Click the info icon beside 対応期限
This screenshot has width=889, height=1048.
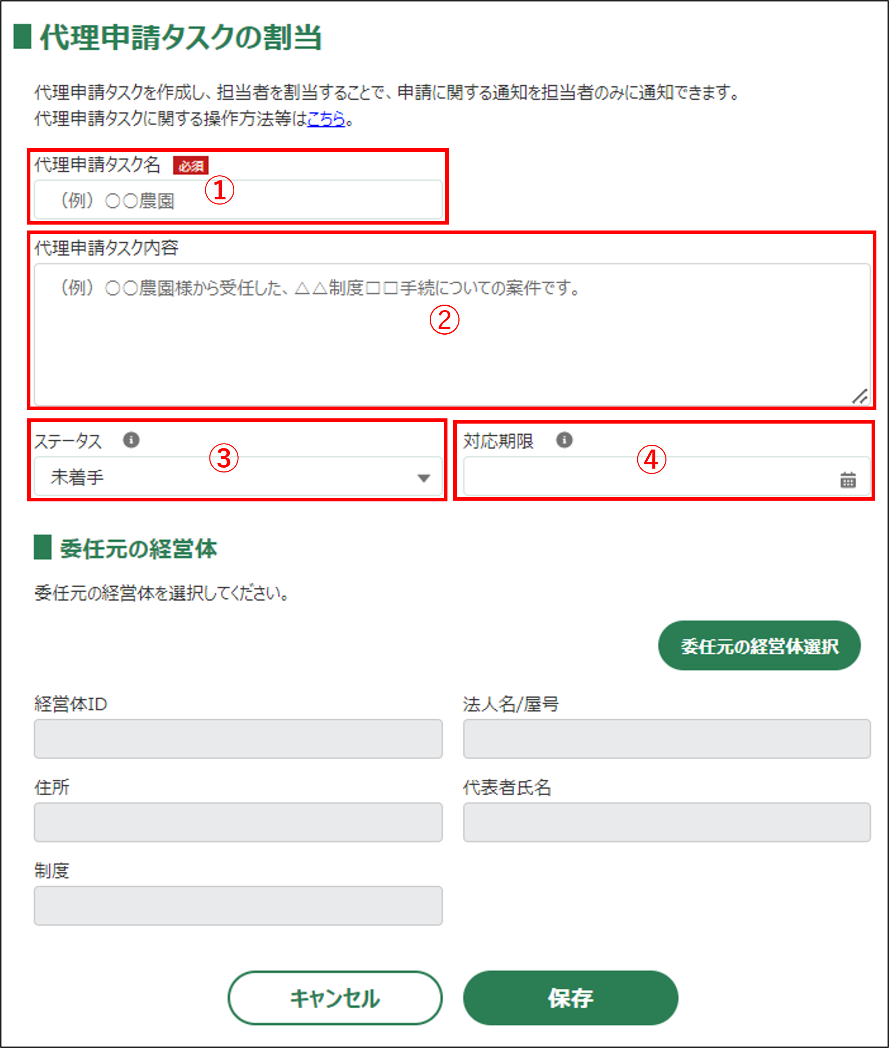click(564, 440)
